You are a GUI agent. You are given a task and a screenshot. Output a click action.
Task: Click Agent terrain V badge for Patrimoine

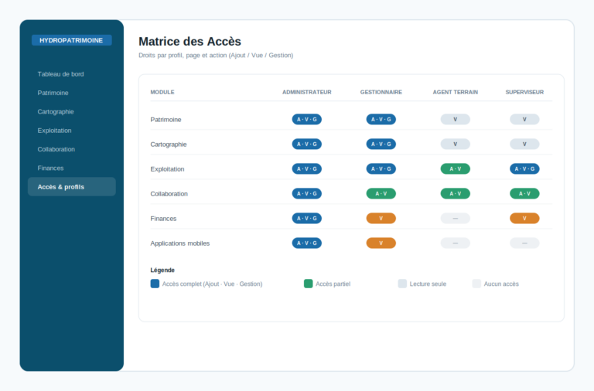click(456, 119)
